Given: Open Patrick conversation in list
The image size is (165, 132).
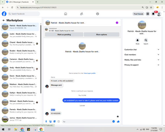Looking at the screenshot, I should click(x=20, y=27).
